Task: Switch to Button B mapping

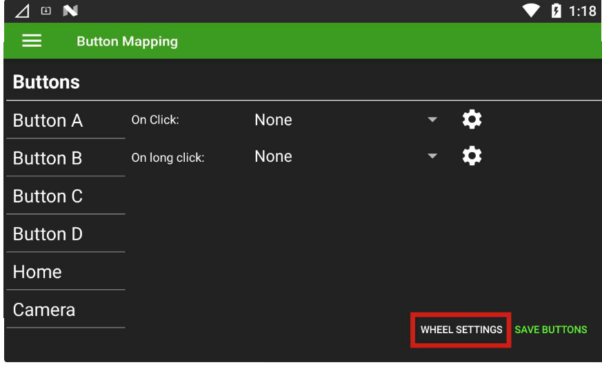Action: (x=48, y=158)
